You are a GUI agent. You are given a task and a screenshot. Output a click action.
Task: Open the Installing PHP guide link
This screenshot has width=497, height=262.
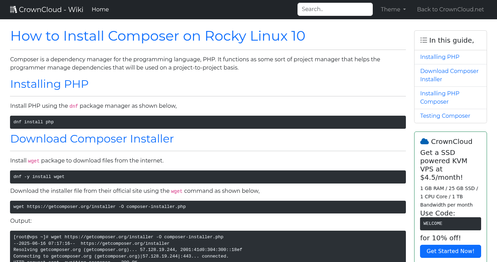point(440,57)
